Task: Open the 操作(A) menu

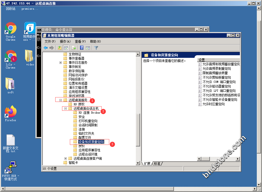Action: click(x=65, y=41)
